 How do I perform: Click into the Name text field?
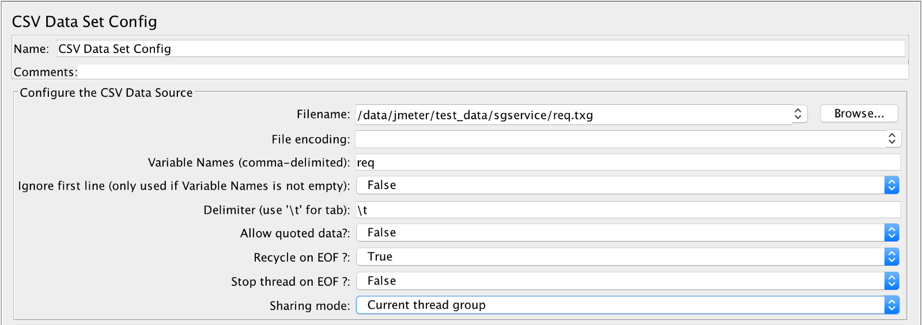point(481,49)
